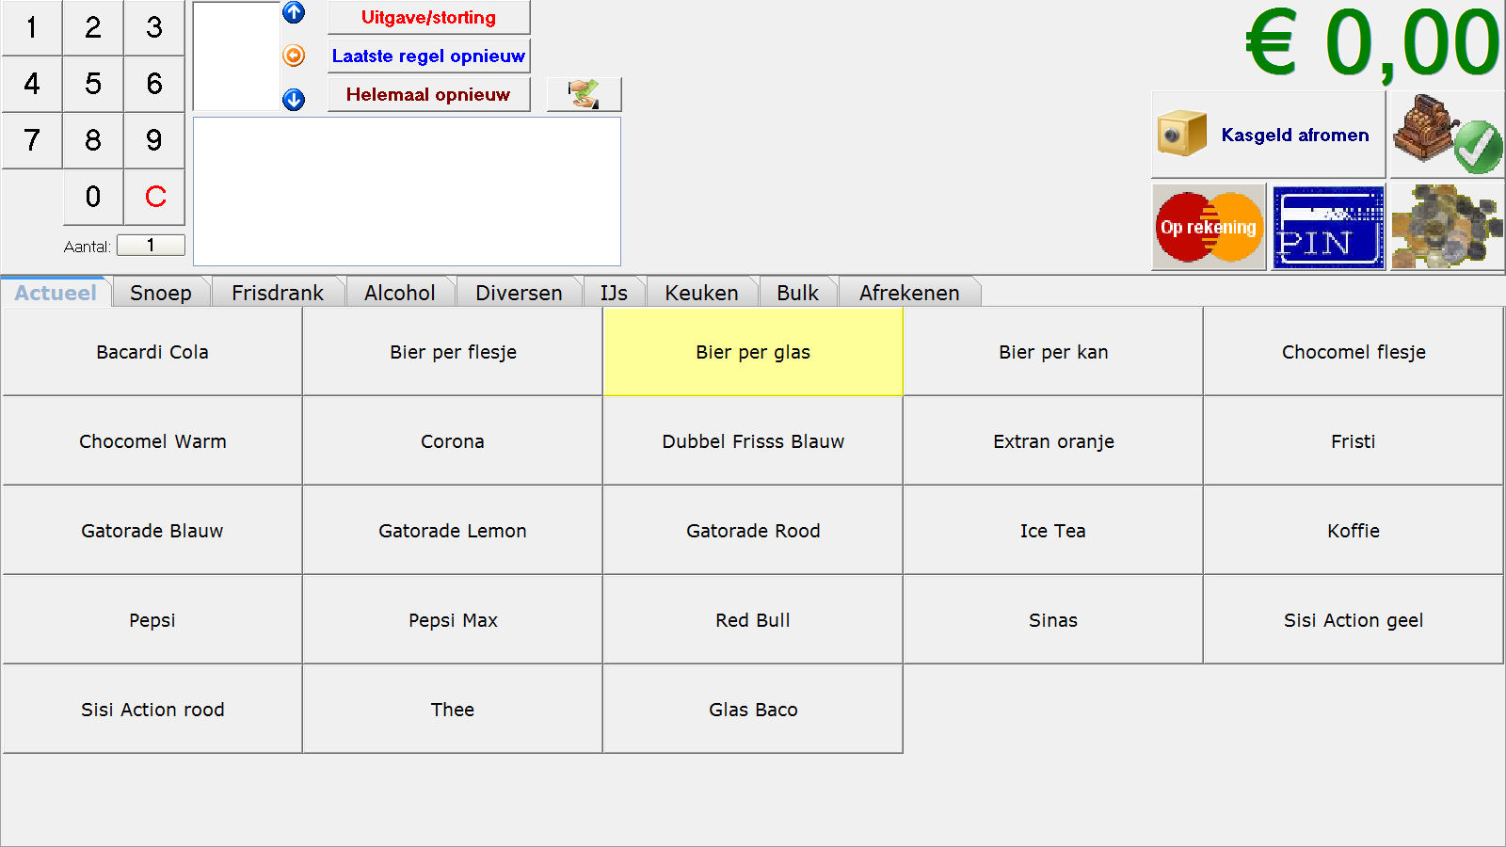The width and height of the screenshot is (1506, 847).
Task: Switch to Snoep tab
Action: tap(161, 293)
